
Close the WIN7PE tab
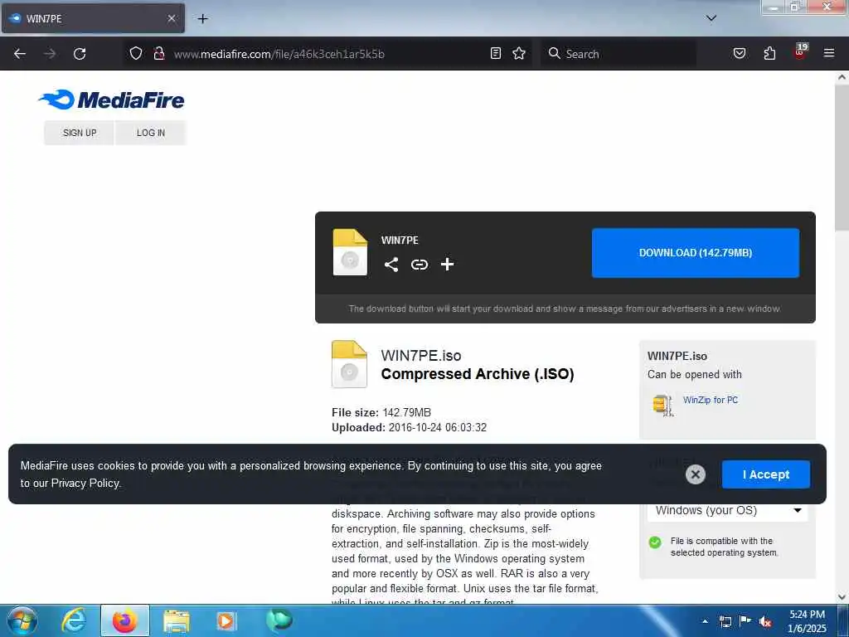tap(171, 18)
